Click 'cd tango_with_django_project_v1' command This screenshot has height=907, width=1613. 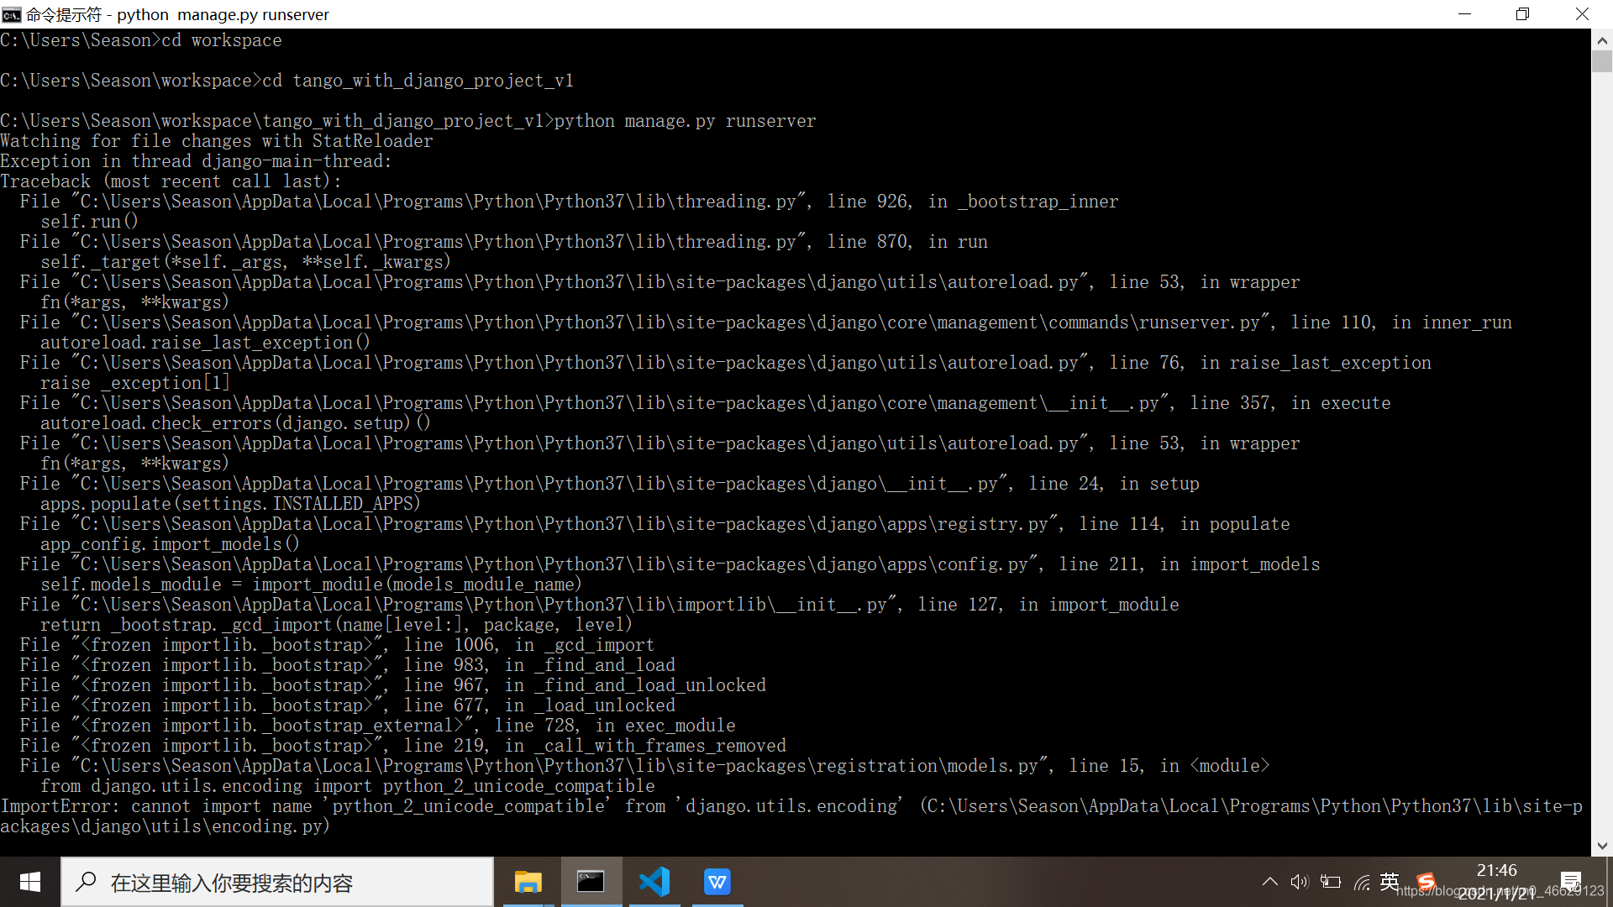point(418,81)
